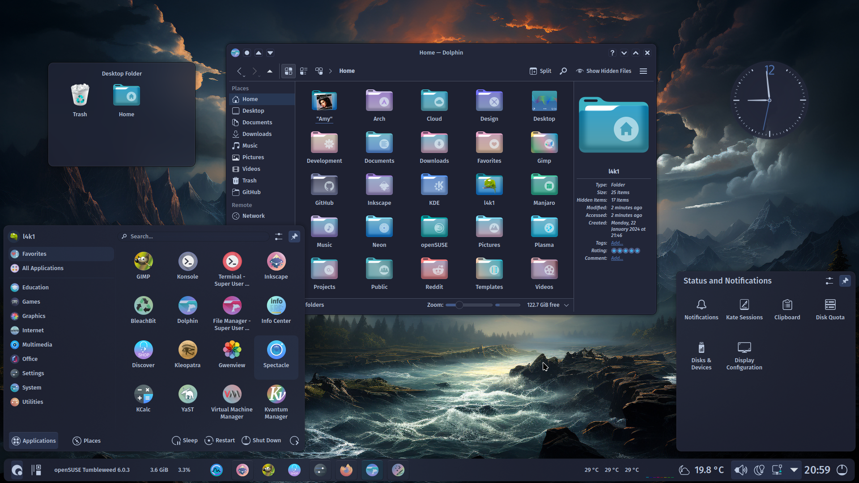Image resolution: width=859 pixels, height=483 pixels.
Task: Open the openSUSE folder in Dolphin
Action: [434, 232]
